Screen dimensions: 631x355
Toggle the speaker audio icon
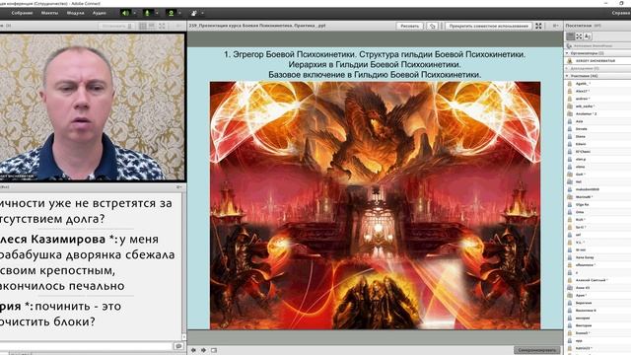coord(125,13)
